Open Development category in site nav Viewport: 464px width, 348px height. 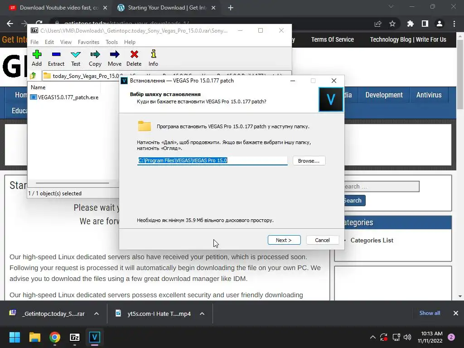384,95
